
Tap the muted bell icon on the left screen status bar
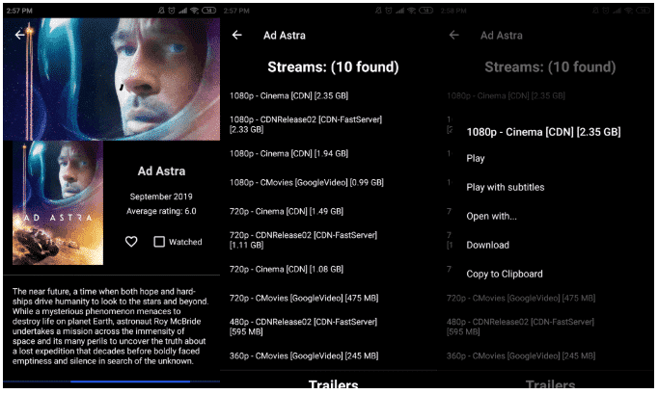point(161,11)
